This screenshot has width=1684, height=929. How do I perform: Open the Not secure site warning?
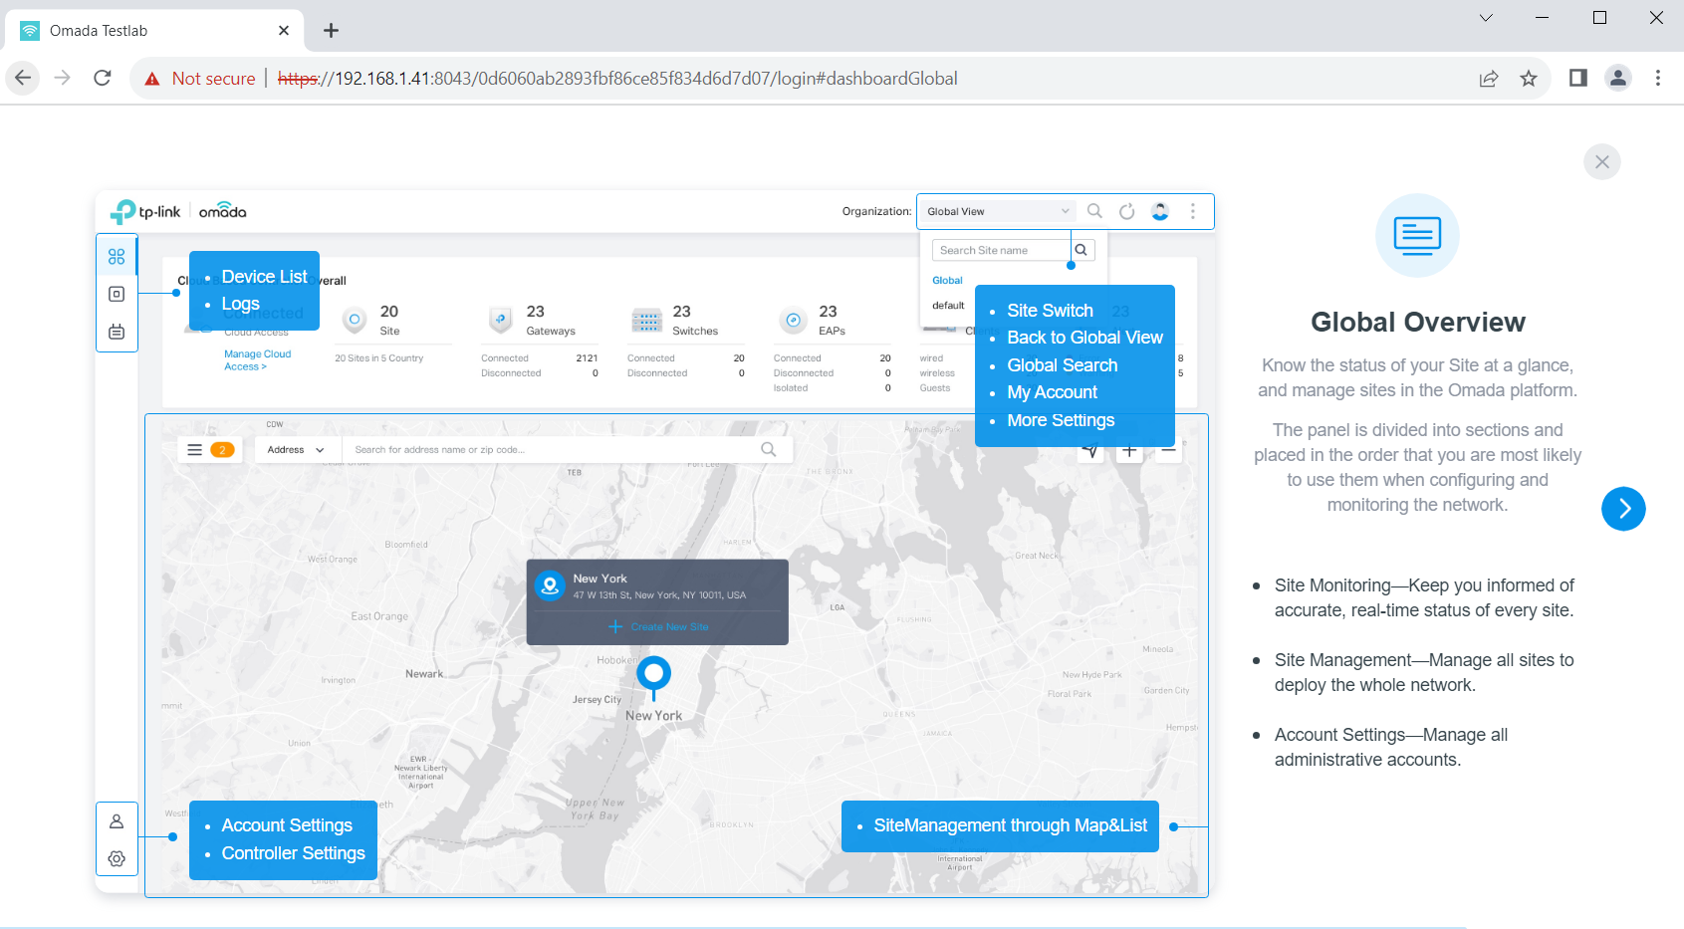coord(200,79)
